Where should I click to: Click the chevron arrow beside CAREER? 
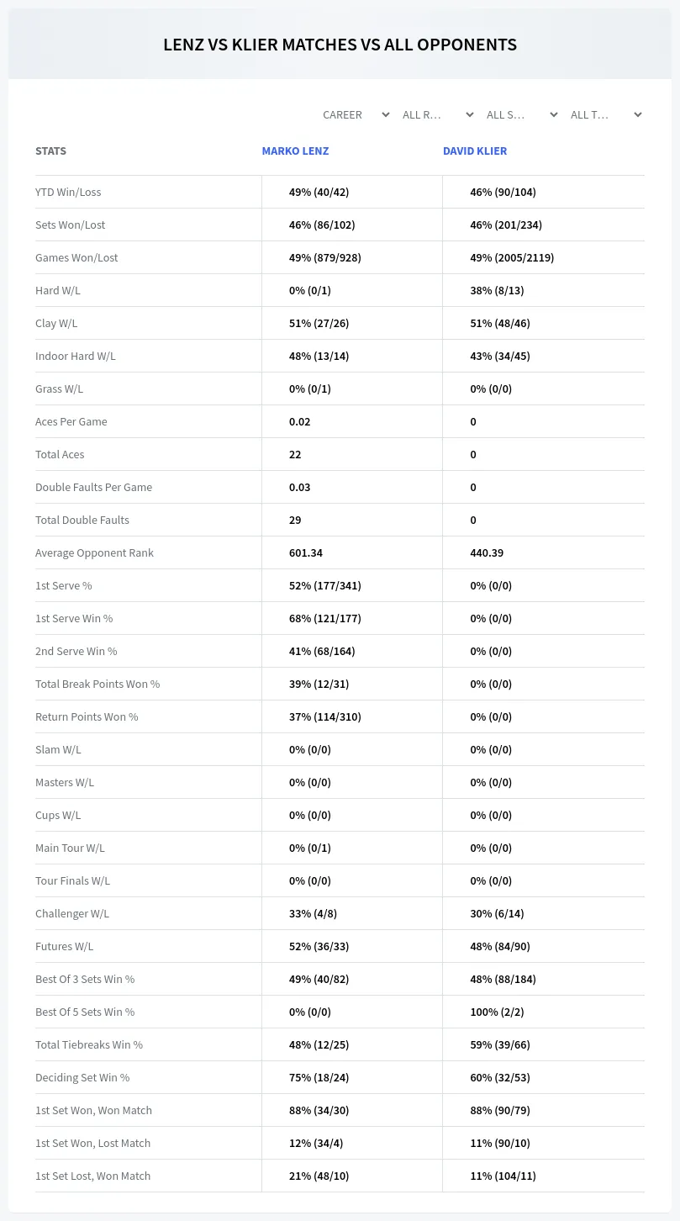click(385, 114)
